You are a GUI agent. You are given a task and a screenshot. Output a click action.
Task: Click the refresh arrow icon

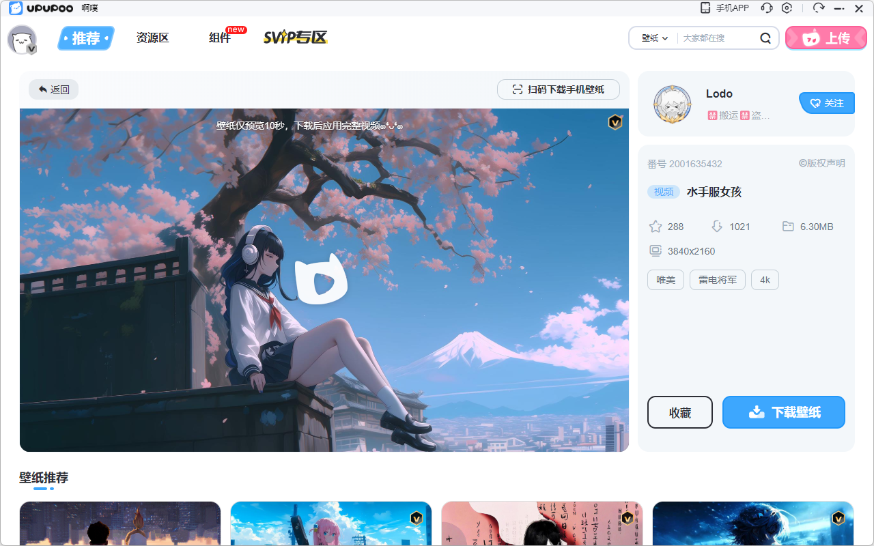(819, 8)
